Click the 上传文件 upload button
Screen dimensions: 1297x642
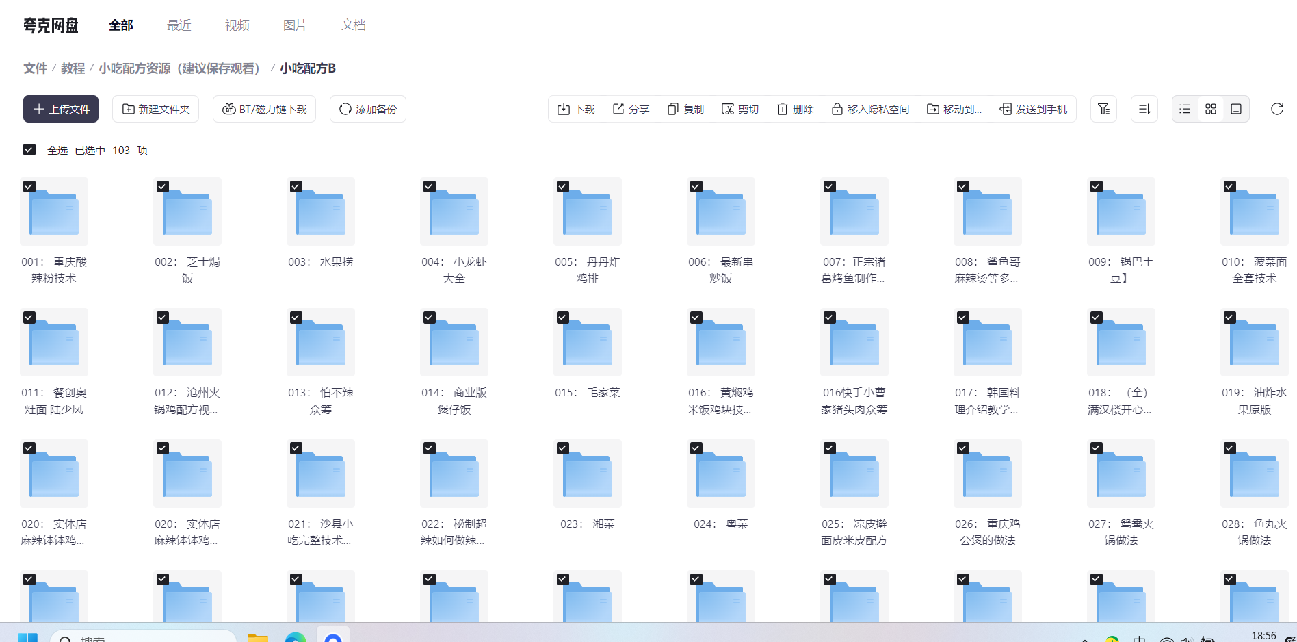coord(61,109)
